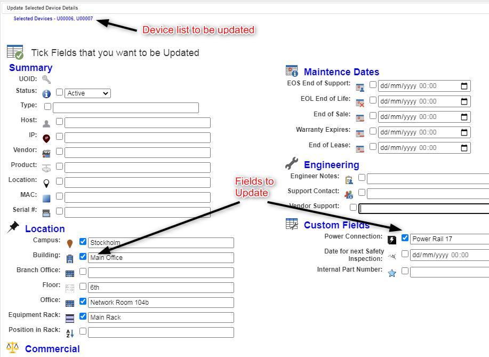Click the Warranty Expires calendar icon
Screen dimensions: 489x357
pyautogui.click(x=360, y=133)
